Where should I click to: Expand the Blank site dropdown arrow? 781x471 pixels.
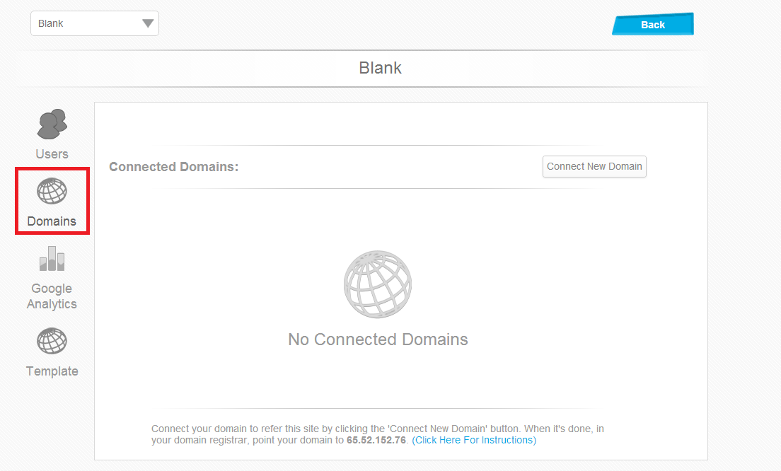coord(147,23)
